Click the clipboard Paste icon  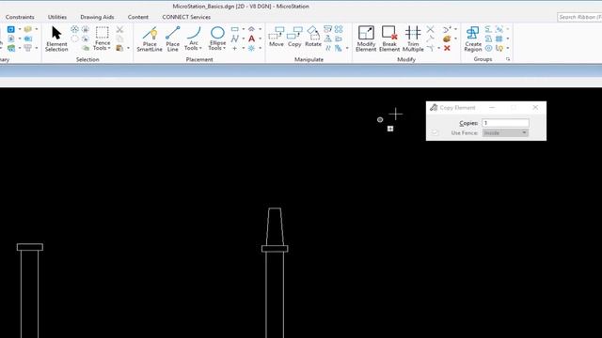(x=119, y=48)
